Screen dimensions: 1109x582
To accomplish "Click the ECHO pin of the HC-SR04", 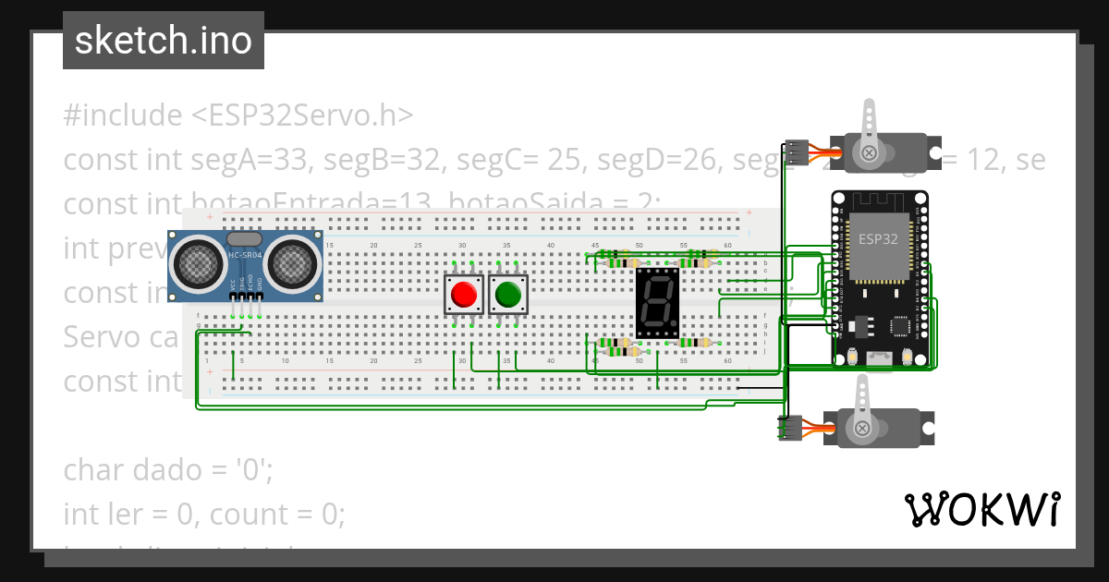I will tap(250, 297).
